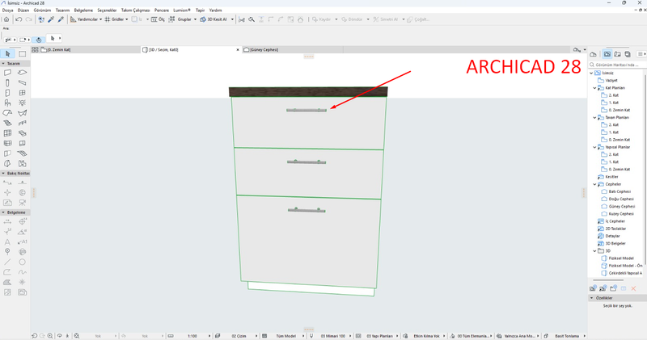Collapse the Tavan Planları tree node
The height and width of the screenshot is (340, 647).
click(594, 118)
